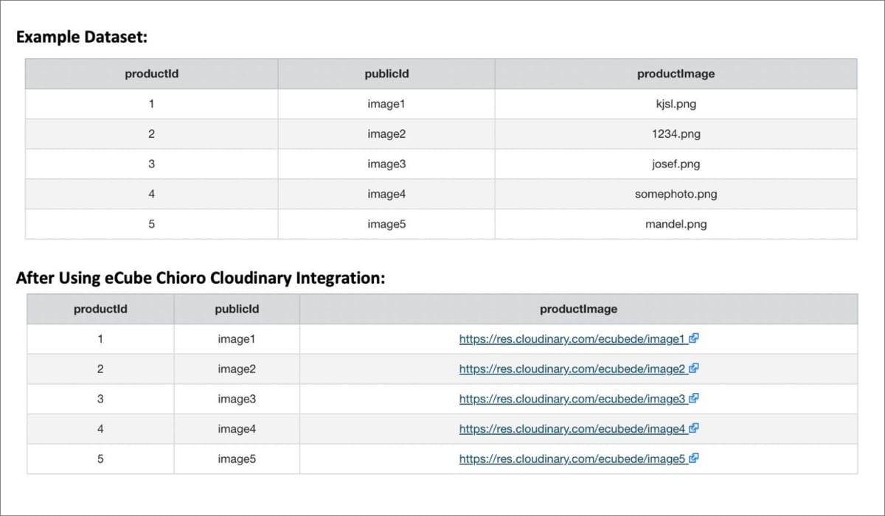Click external link icon beside image3 URL
This screenshot has height=516, width=885.
pyautogui.click(x=693, y=399)
